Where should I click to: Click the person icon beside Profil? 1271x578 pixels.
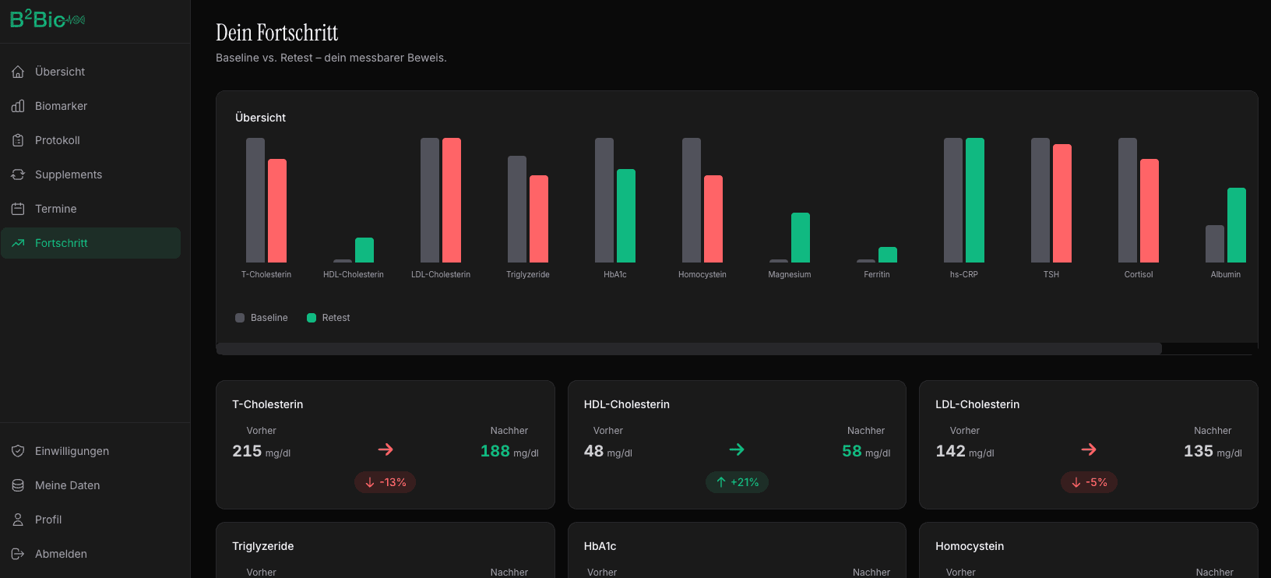click(x=18, y=520)
